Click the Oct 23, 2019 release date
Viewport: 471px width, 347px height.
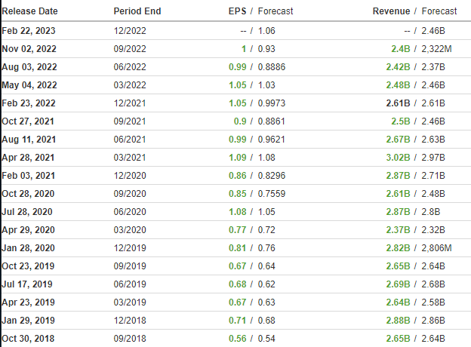coord(28,266)
